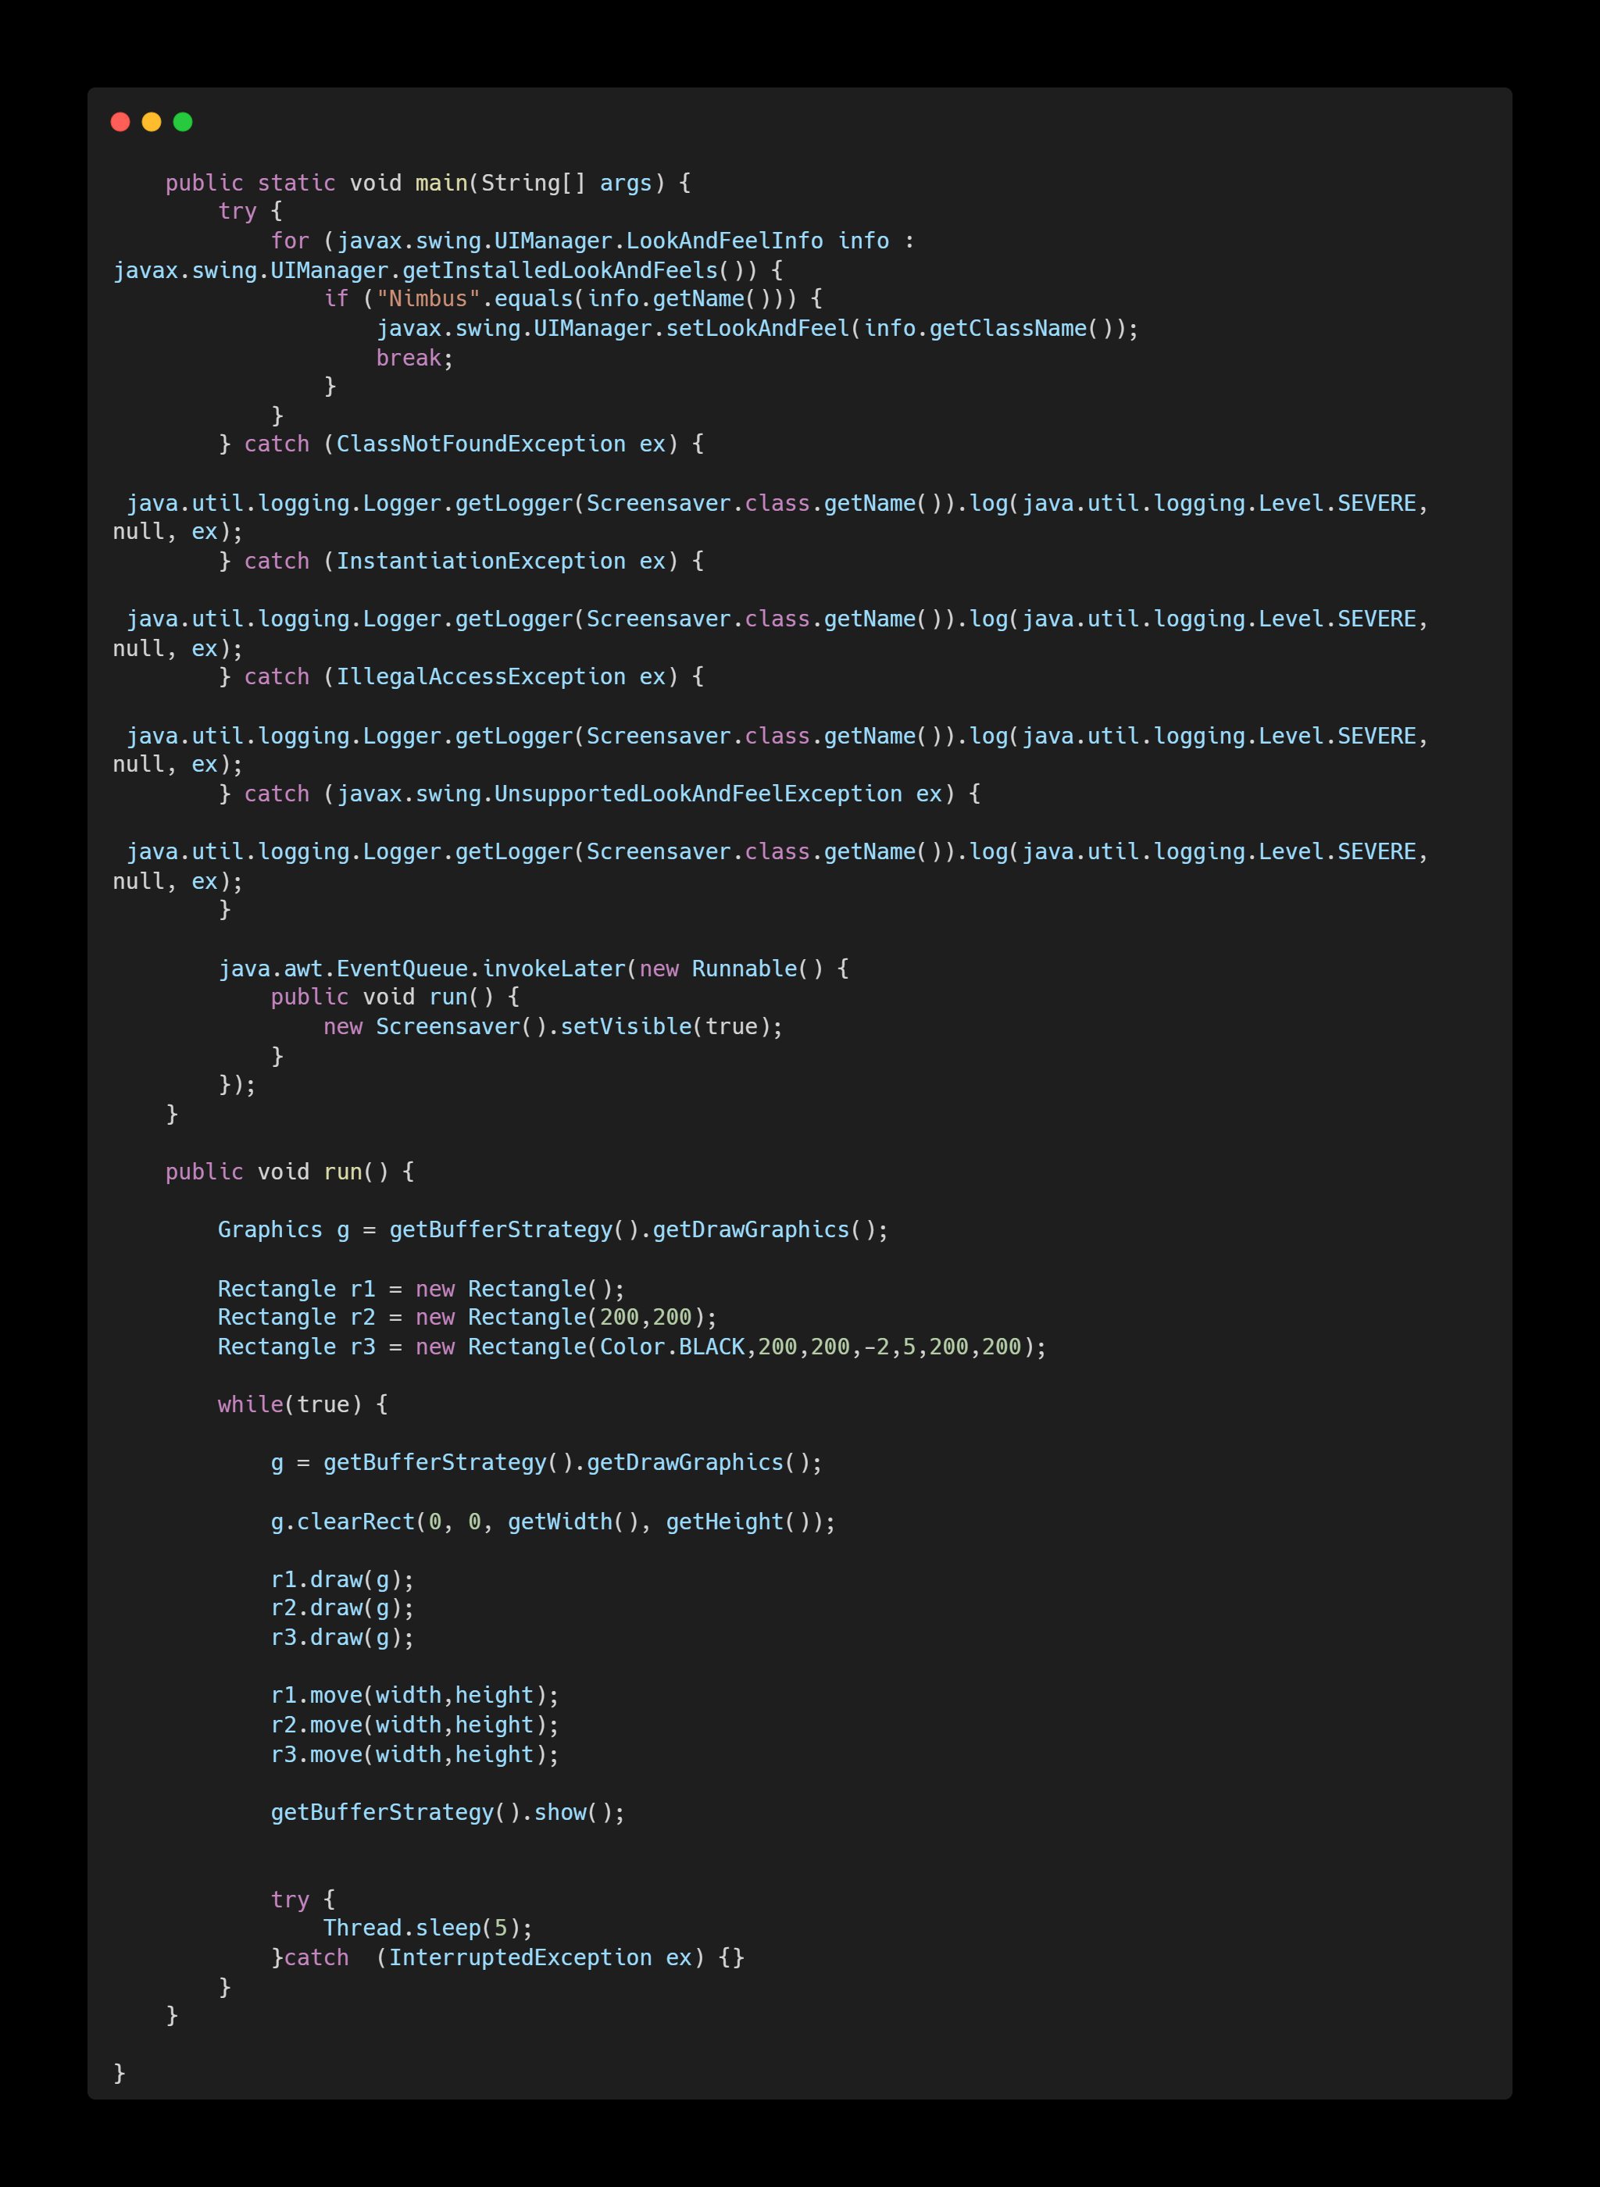The width and height of the screenshot is (1600, 2187).
Task: Click the red close dot in window header
Action: pos(120,122)
